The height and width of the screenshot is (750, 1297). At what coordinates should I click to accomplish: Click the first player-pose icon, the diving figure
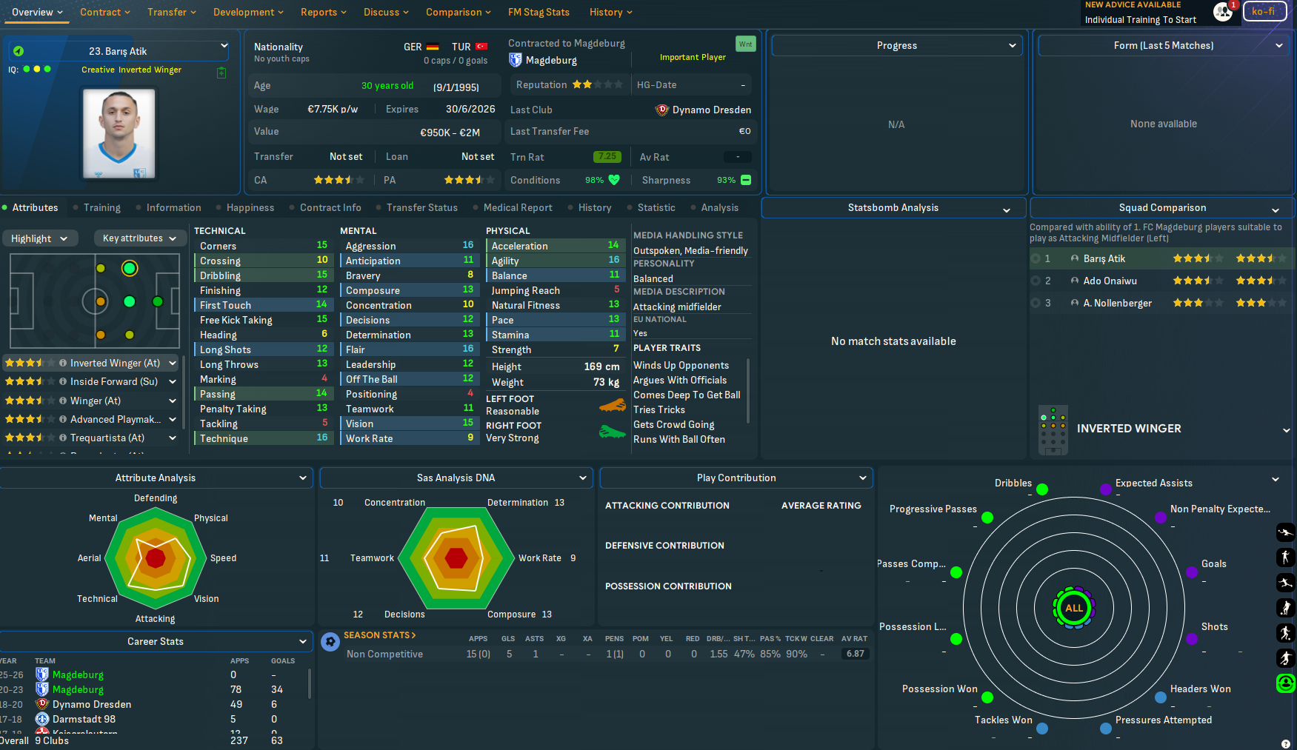point(1286,532)
